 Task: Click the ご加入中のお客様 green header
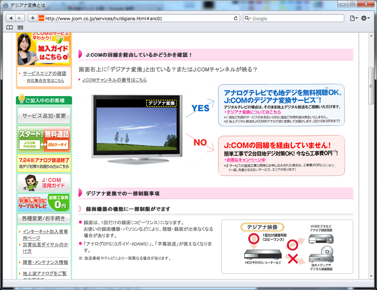click(x=44, y=100)
